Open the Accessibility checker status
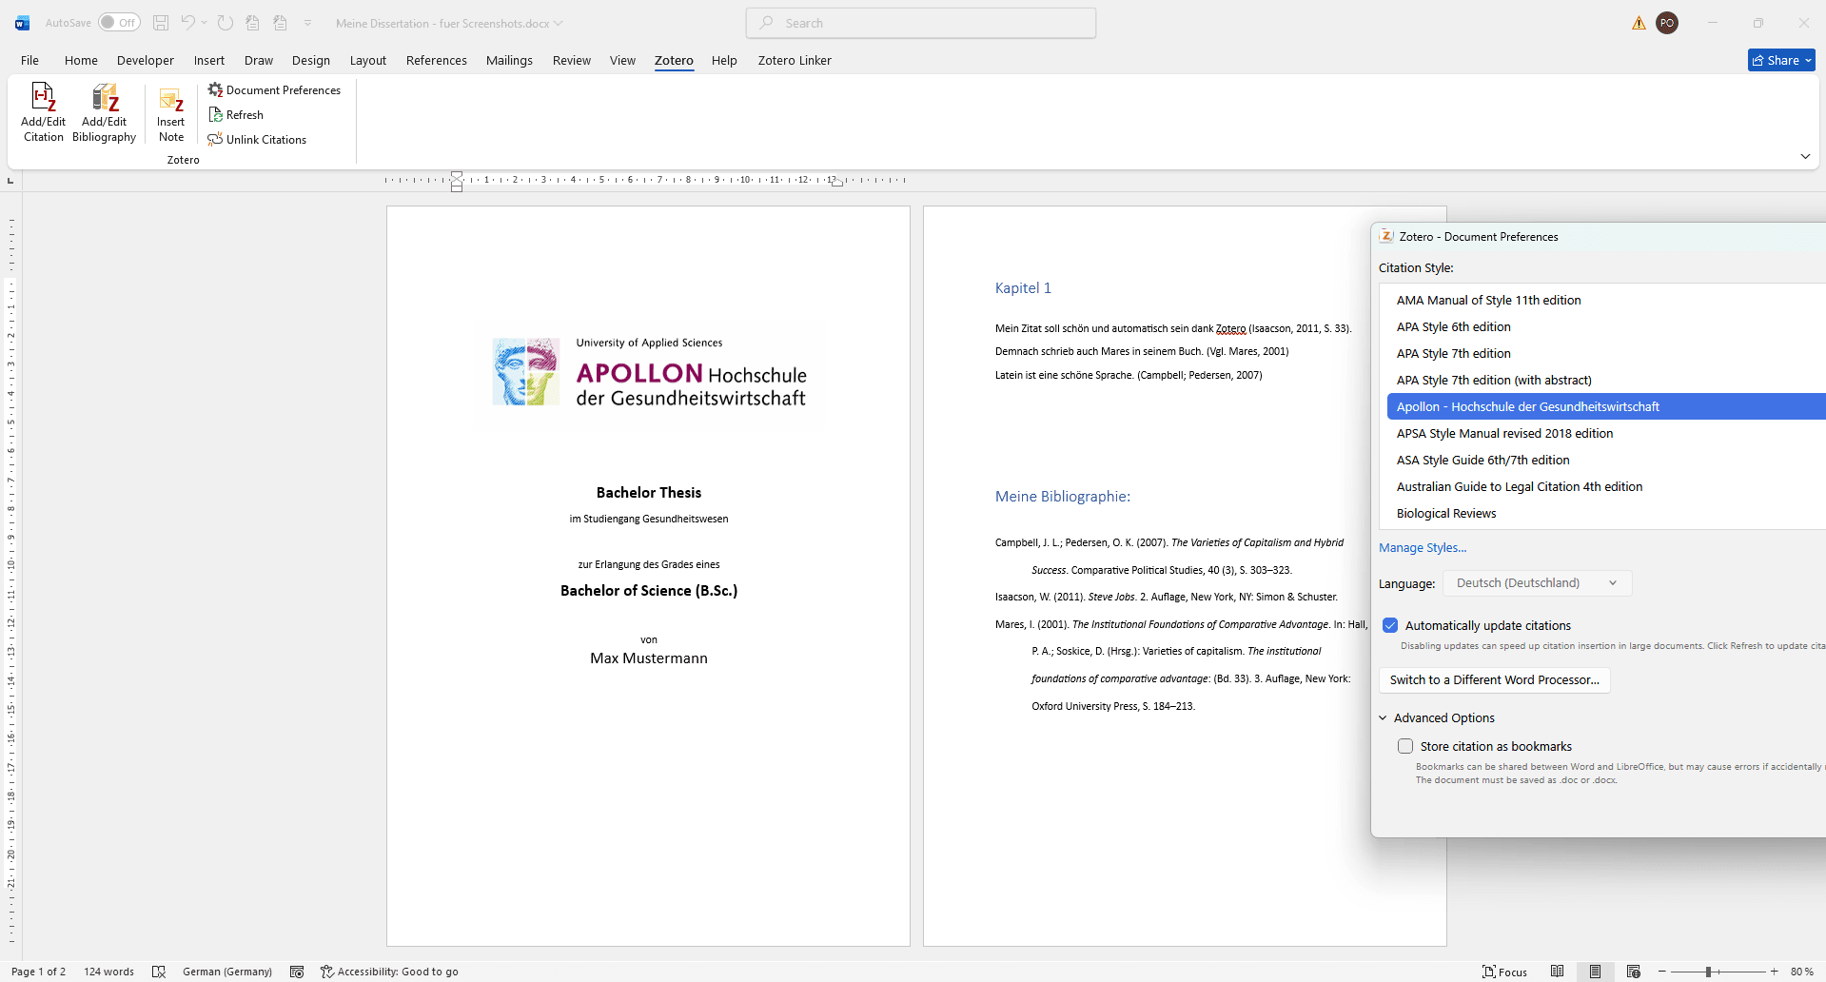The height and width of the screenshot is (982, 1826). 389,972
